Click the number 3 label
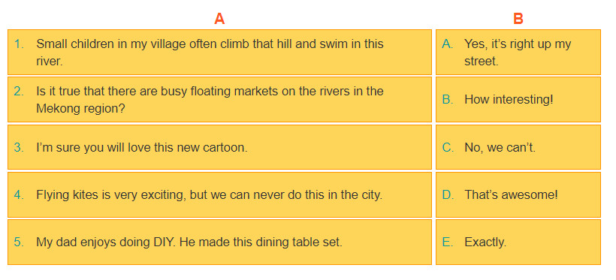Image resolution: width=616 pixels, height=280 pixels. click(x=19, y=148)
